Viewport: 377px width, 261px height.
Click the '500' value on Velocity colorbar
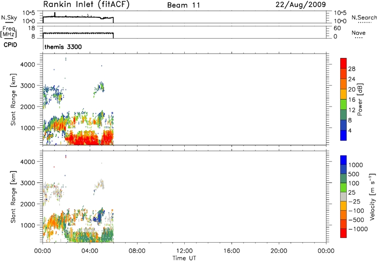354,174
